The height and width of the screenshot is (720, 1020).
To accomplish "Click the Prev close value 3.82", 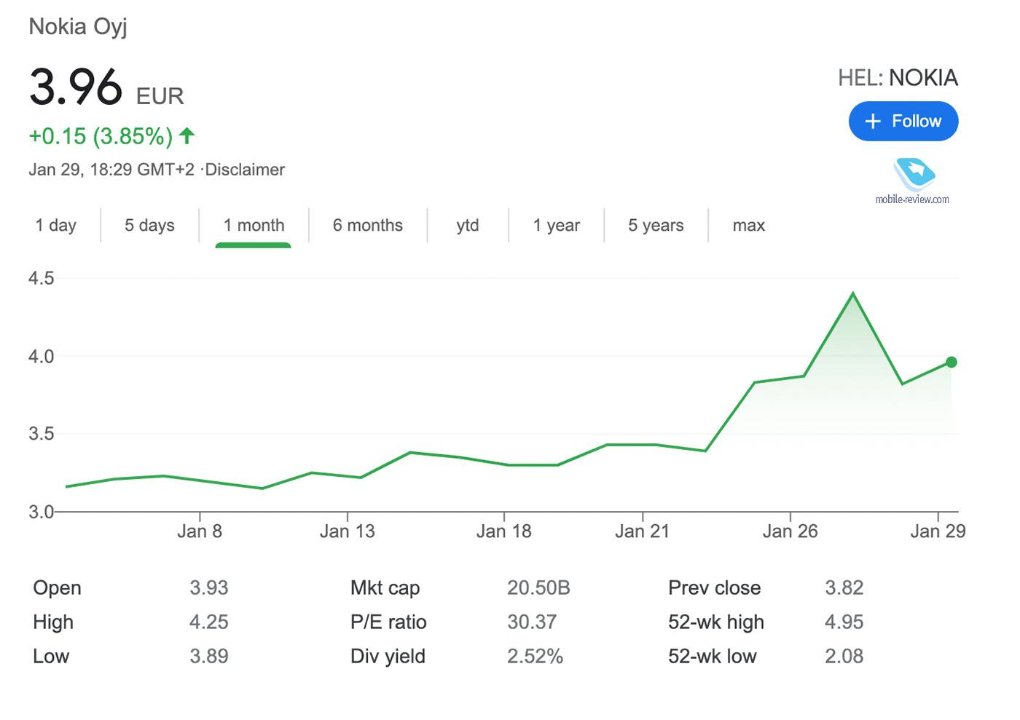I will [844, 588].
